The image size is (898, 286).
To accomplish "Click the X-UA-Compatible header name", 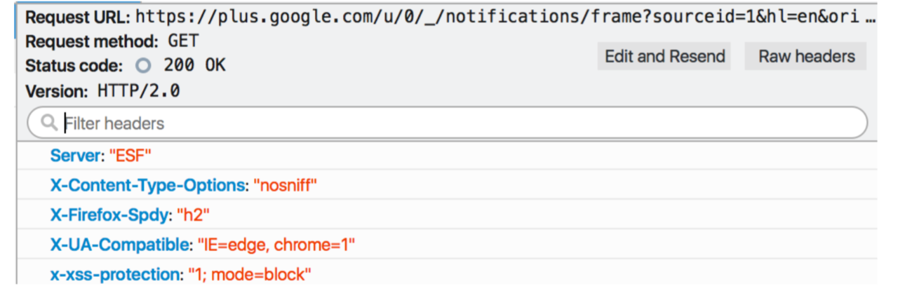I will pyautogui.click(x=120, y=245).
